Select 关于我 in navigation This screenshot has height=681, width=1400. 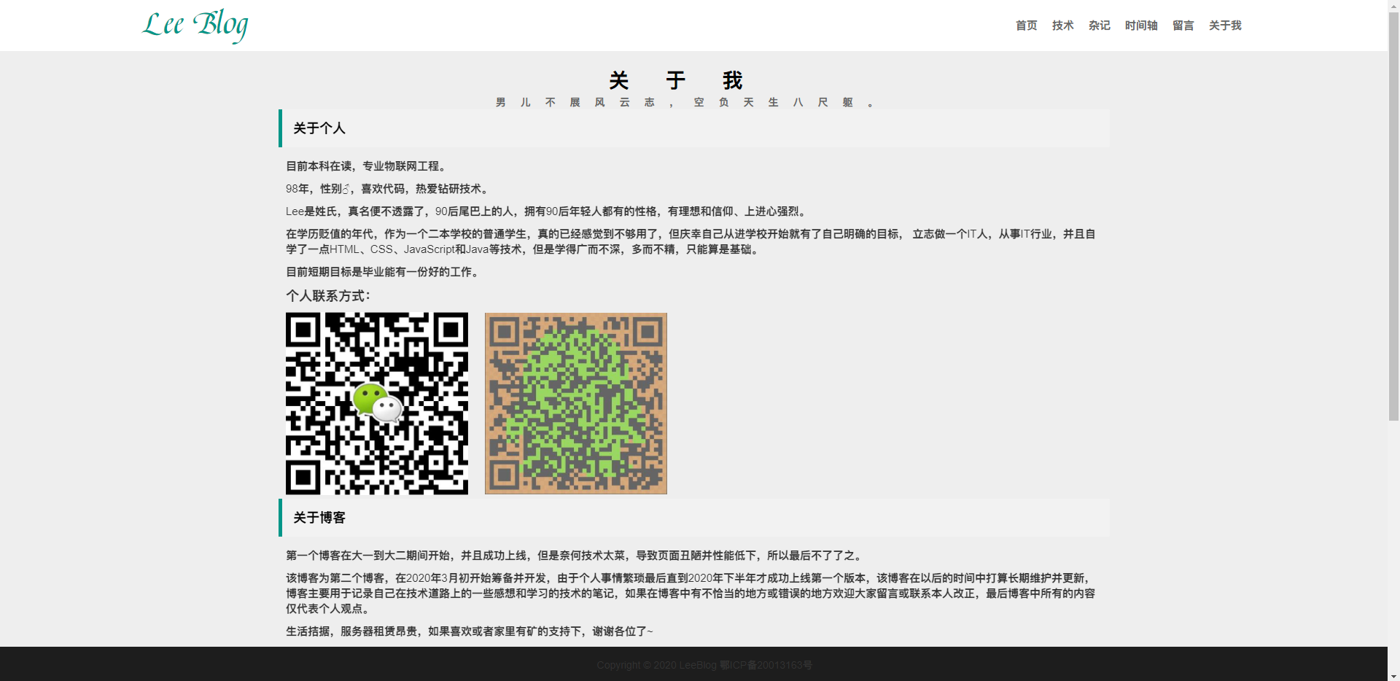click(x=1225, y=26)
